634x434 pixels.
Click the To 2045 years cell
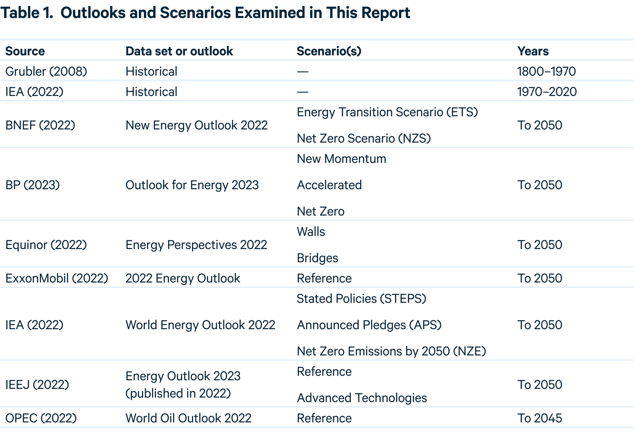[540, 418]
